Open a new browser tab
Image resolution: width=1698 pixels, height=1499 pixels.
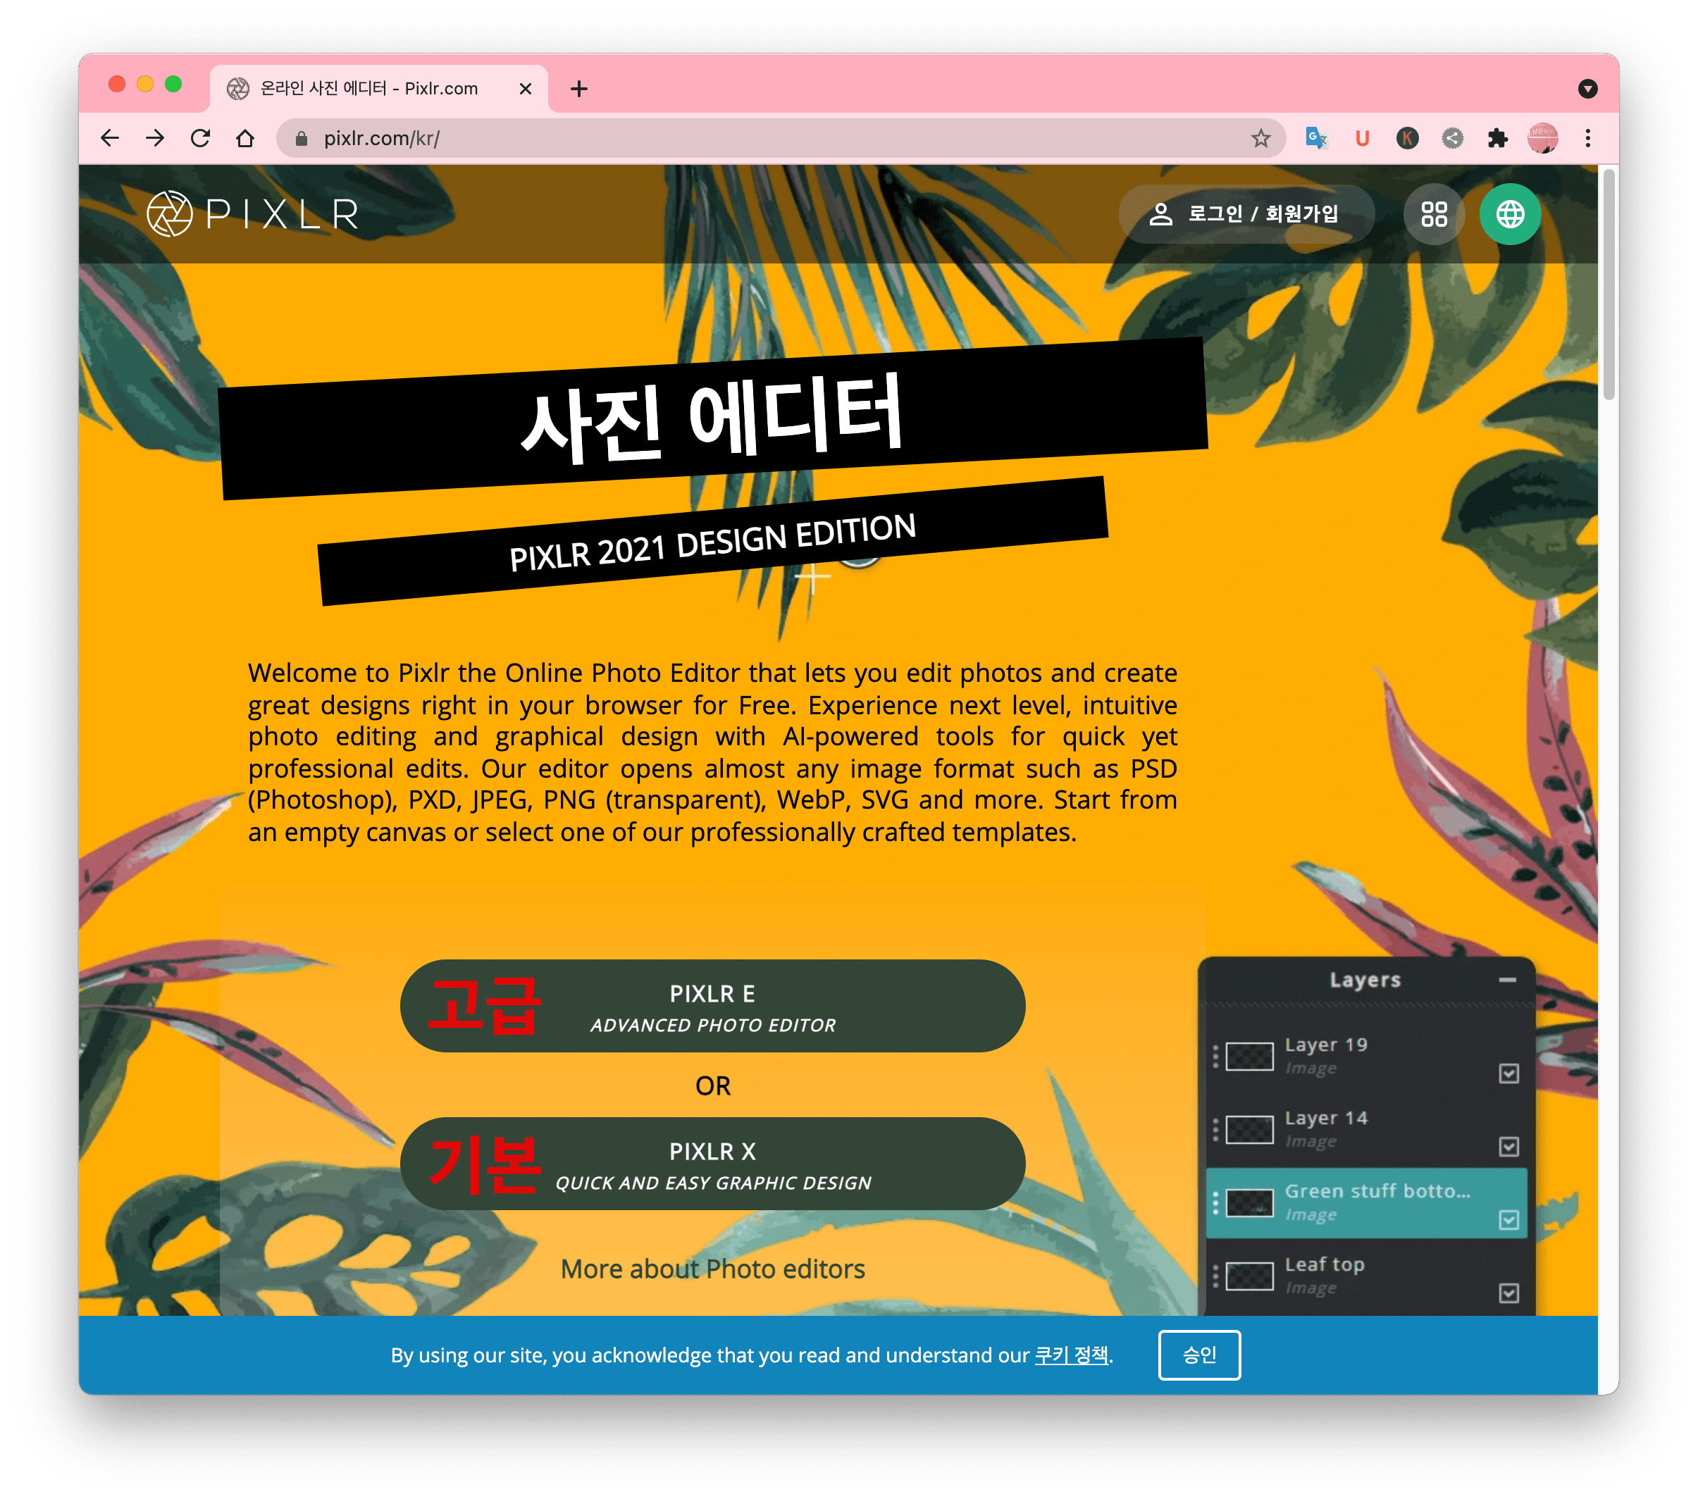coord(579,89)
